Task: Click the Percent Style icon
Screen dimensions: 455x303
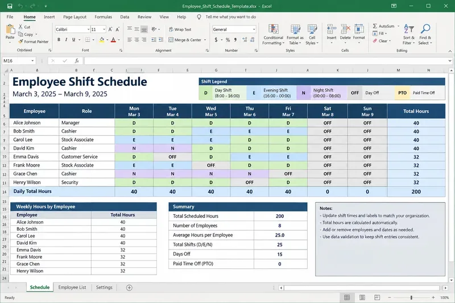Action: 228,39
